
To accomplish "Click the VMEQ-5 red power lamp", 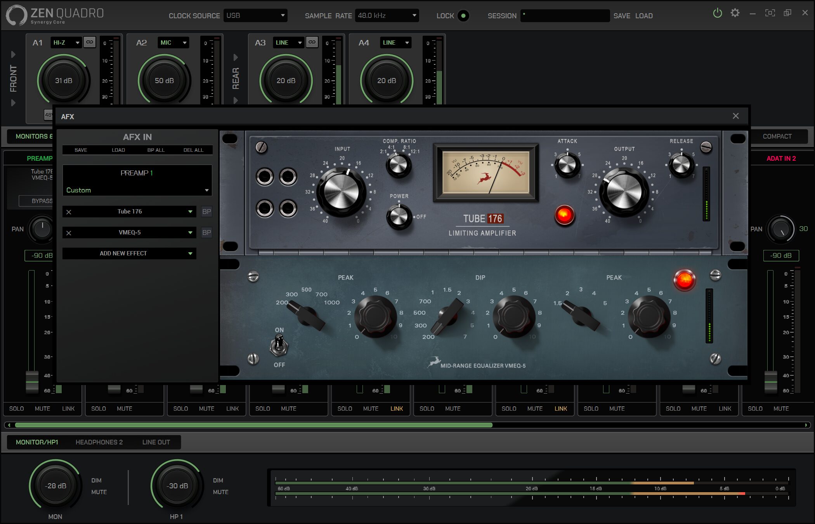I will click(x=684, y=279).
